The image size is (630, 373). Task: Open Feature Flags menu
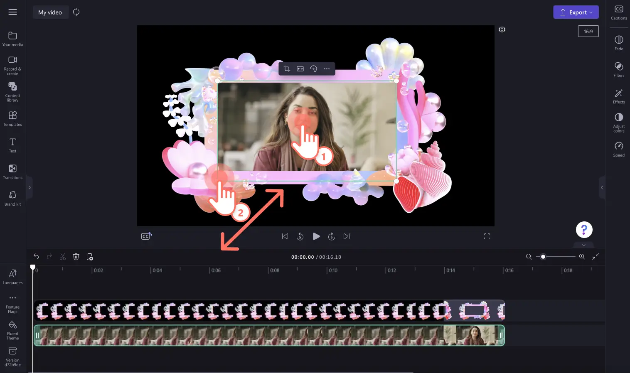point(12,304)
